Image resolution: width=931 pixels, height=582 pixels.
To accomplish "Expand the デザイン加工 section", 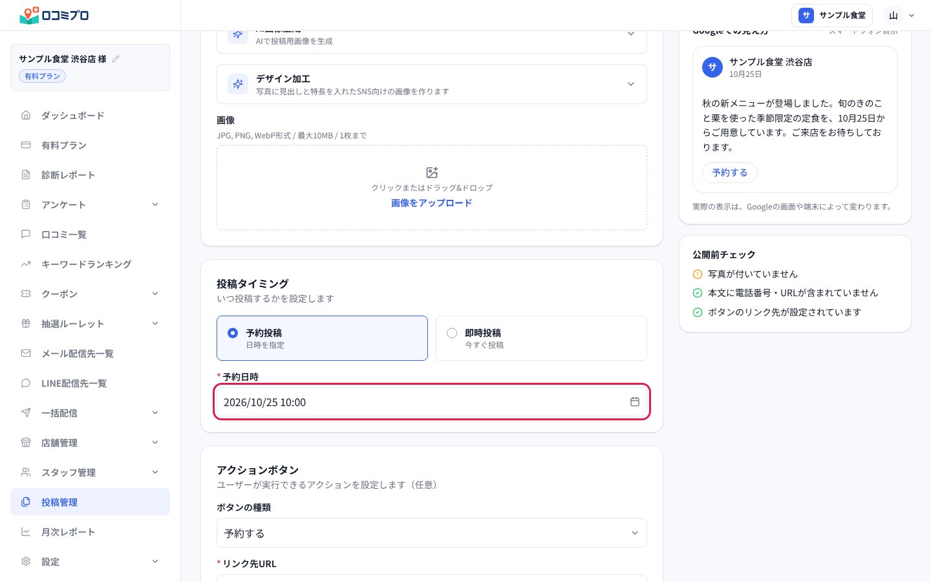I will pyautogui.click(x=432, y=84).
